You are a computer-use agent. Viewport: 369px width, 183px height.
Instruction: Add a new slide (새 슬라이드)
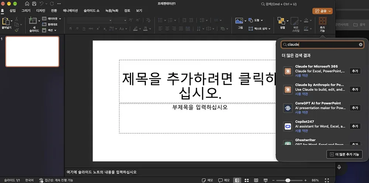click(33, 21)
